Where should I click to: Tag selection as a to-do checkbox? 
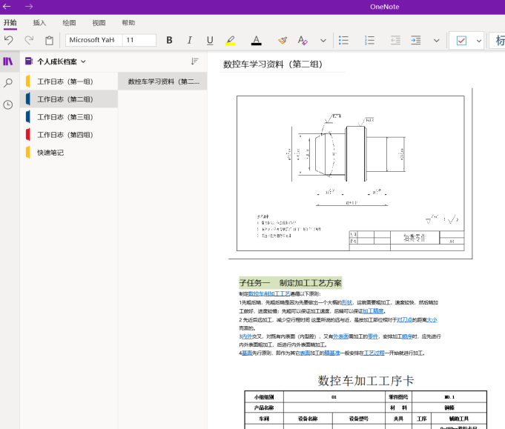[x=461, y=41]
